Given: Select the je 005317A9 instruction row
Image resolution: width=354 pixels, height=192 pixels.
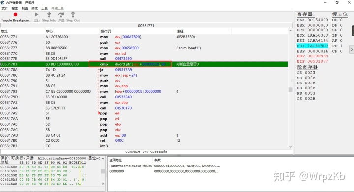Looking at the screenshot, I should click(144, 70).
